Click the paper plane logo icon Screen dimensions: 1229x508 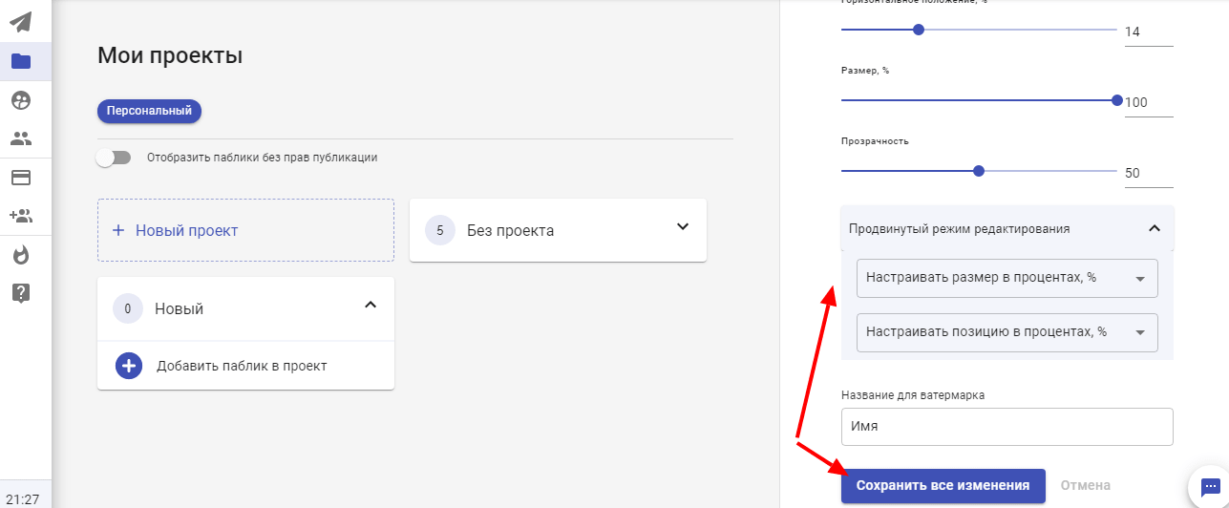click(21, 21)
